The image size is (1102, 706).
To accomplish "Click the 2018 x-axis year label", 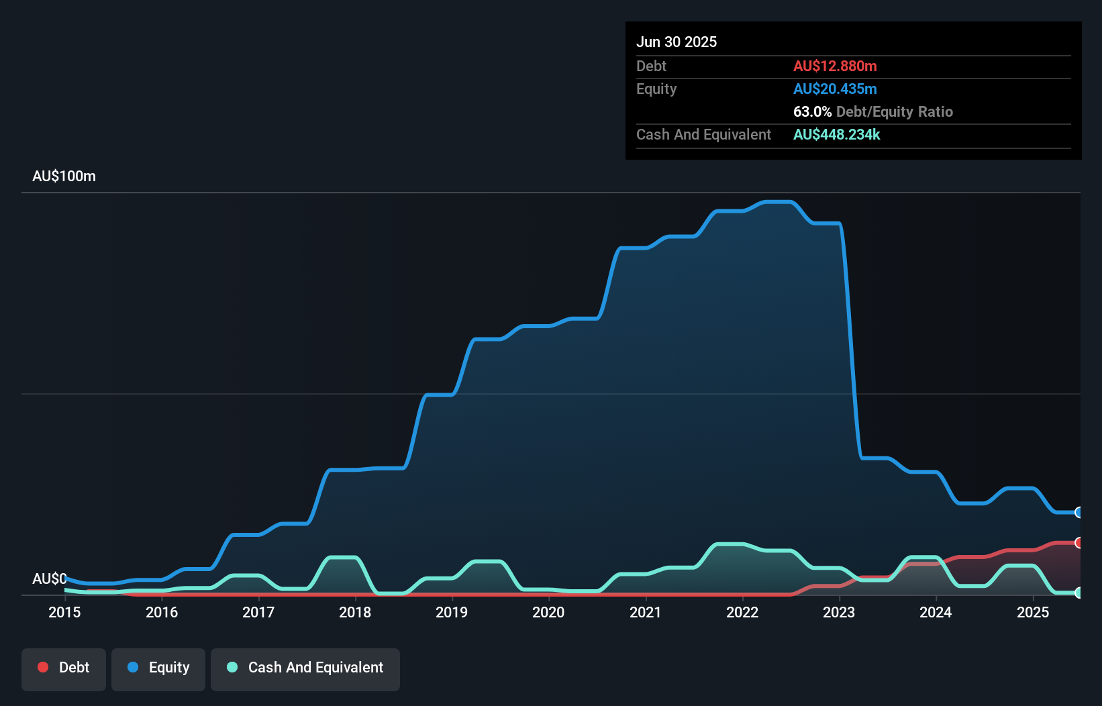I will click(x=355, y=612).
